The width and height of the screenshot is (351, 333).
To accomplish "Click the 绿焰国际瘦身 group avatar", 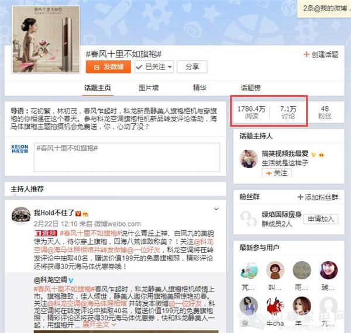I will click(249, 218).
